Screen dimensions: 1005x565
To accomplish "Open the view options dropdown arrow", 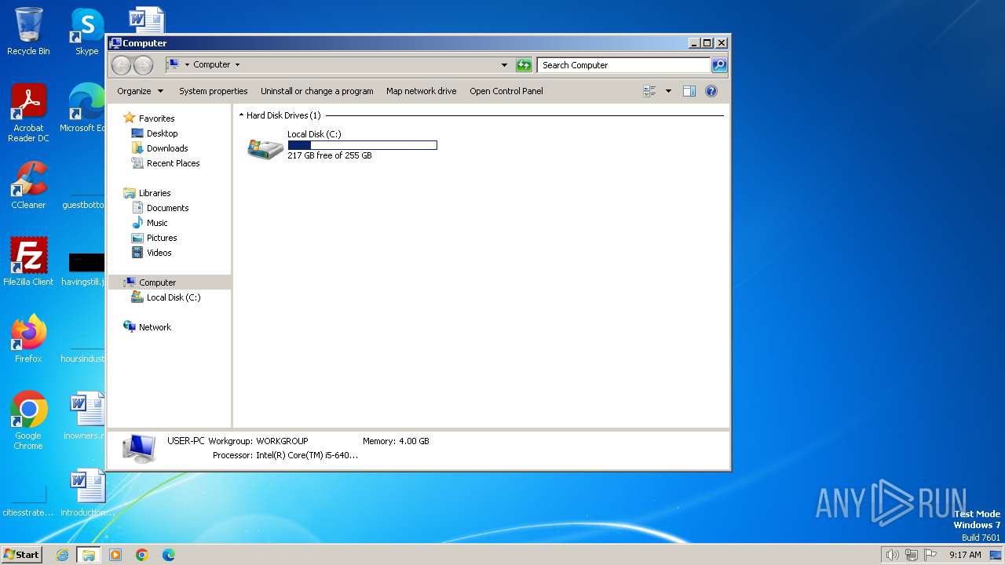I will tap(668, 91).
